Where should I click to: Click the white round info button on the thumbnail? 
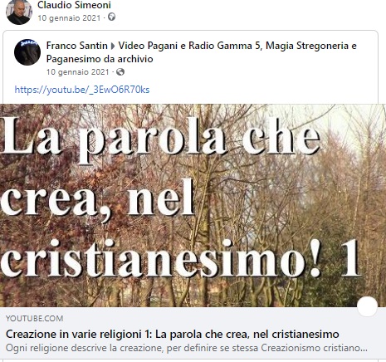click(x=367, y=306)
